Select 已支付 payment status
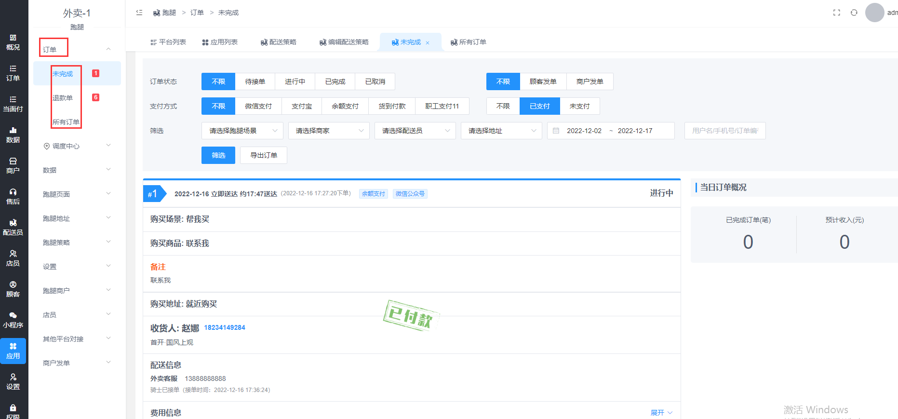Viewport: 898px width, 419px height. pos(540,106)
